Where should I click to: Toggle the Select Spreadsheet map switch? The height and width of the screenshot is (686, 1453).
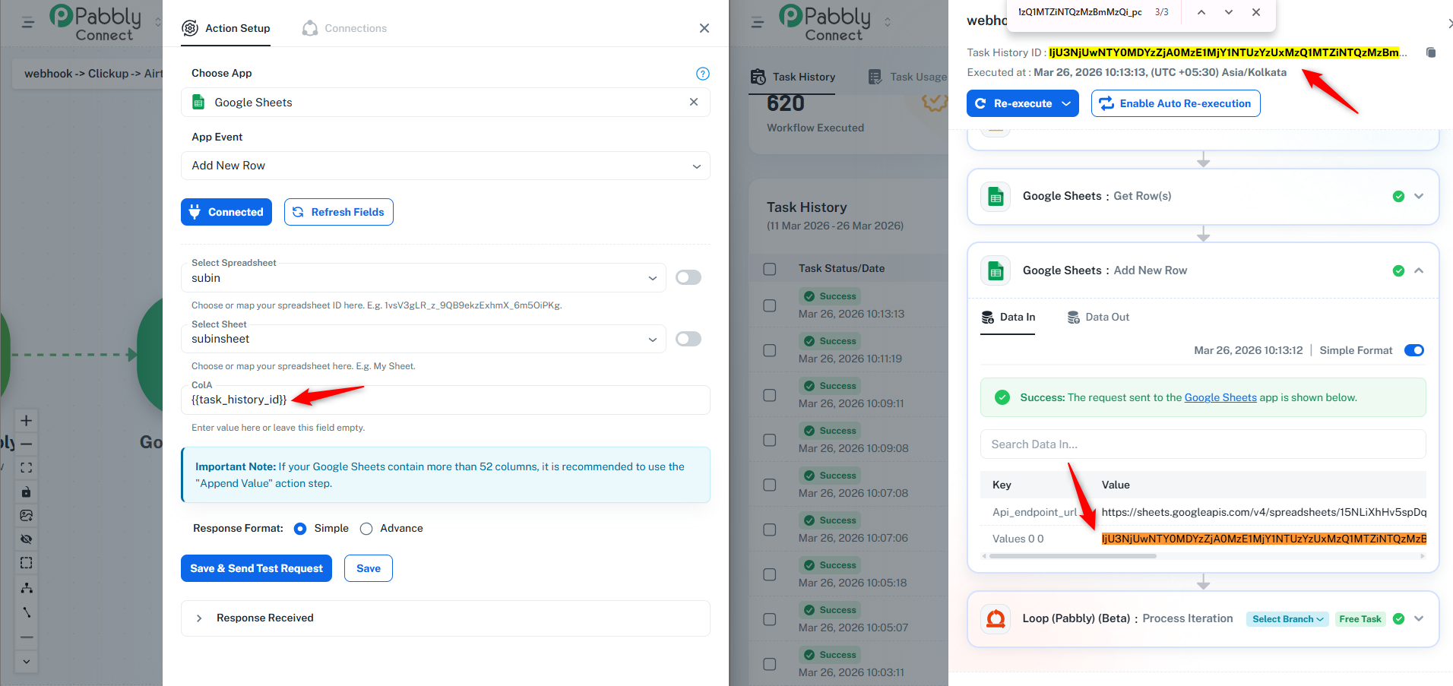pyautogui.click(x=688, y=277)
